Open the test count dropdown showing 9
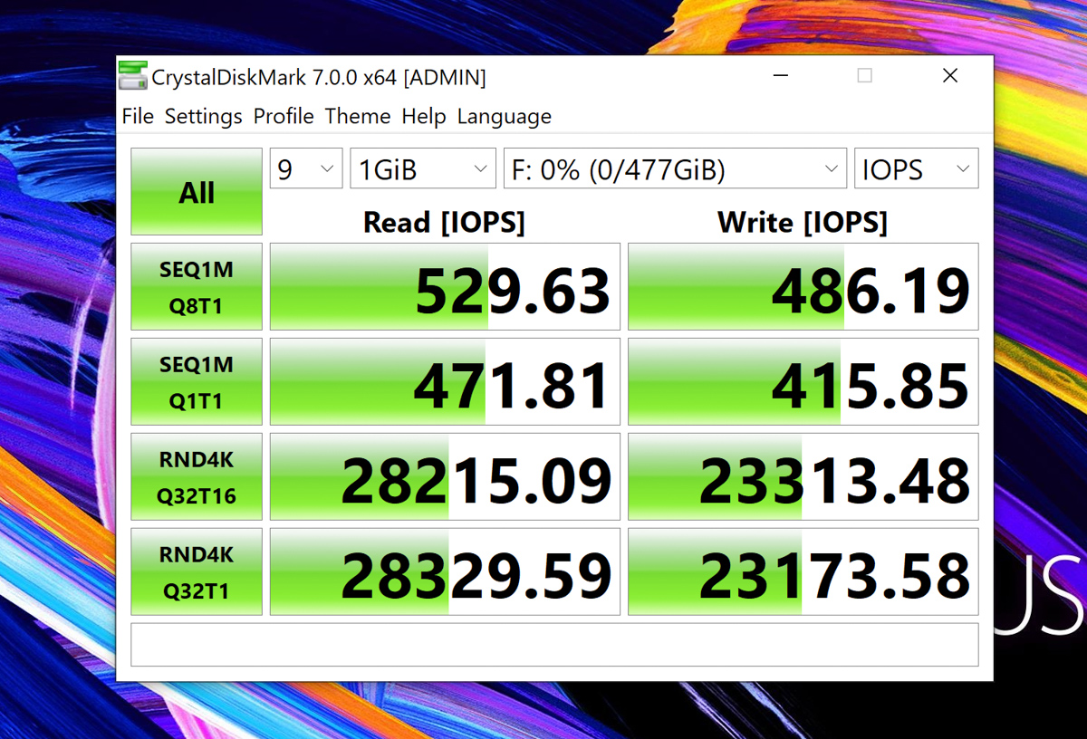The width and height of the screenshot is (1087, 739). (x=306, y=169)
